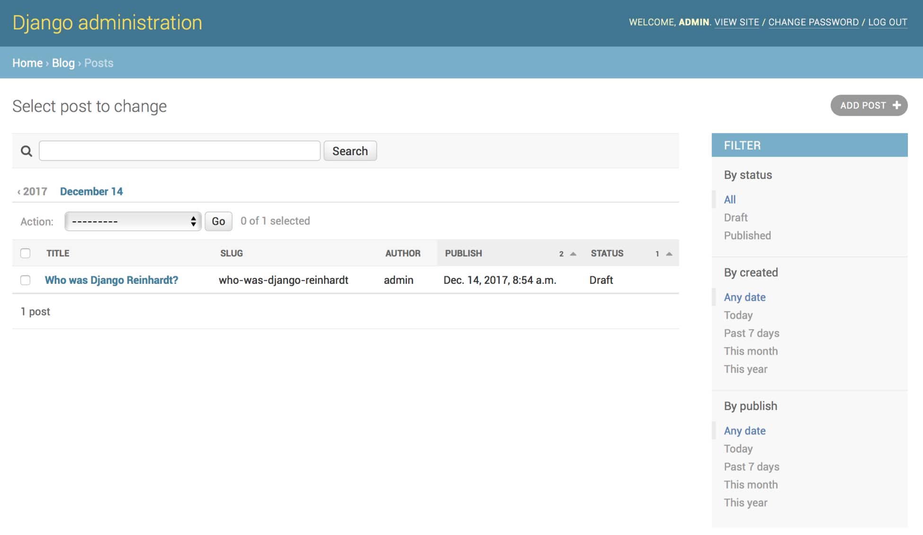Go to Home breadcrumb

(x=27, y=63)
